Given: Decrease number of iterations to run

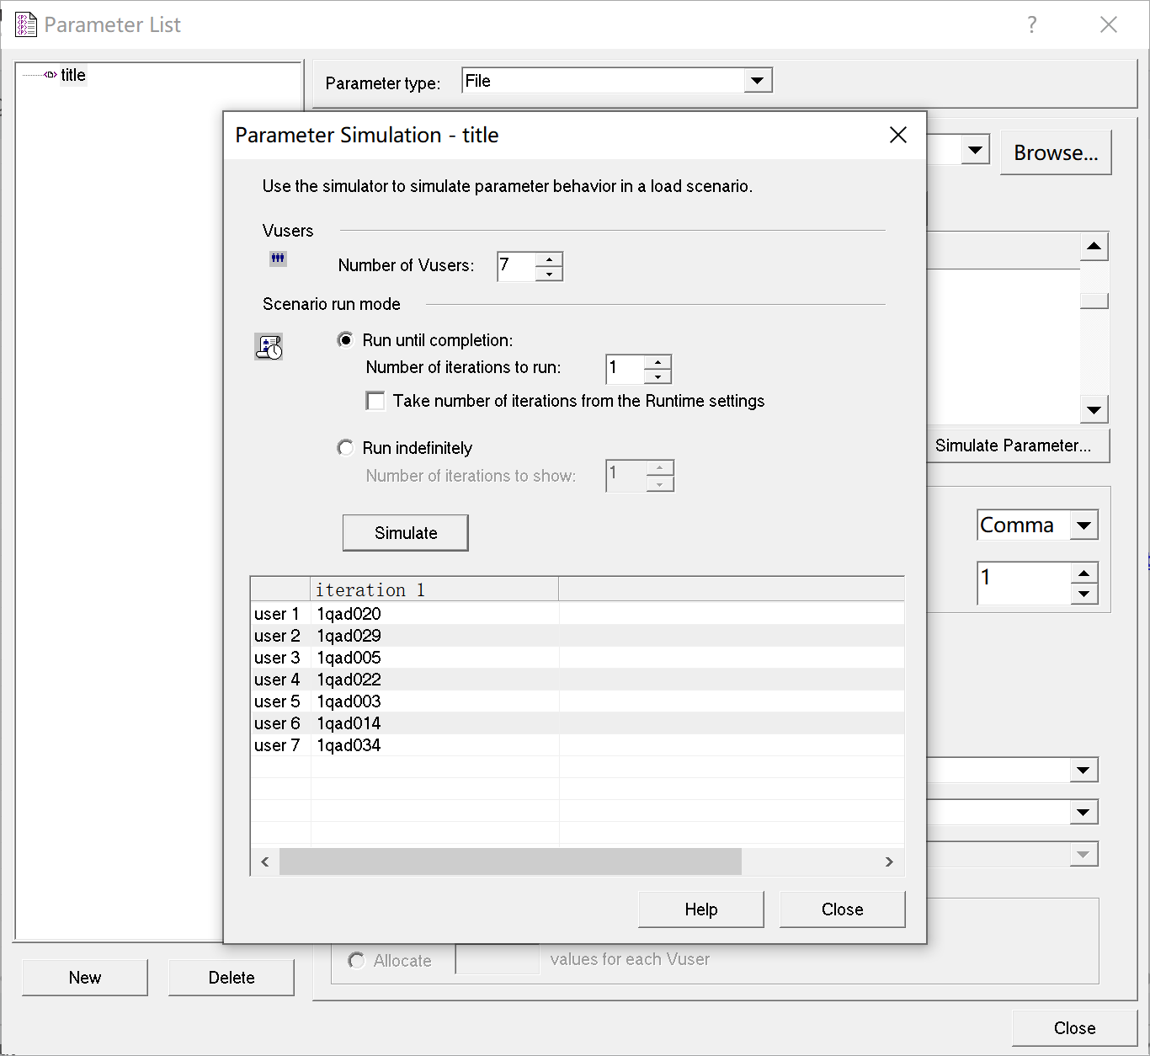Looking at the screenshot, I should tap(658, 376).
